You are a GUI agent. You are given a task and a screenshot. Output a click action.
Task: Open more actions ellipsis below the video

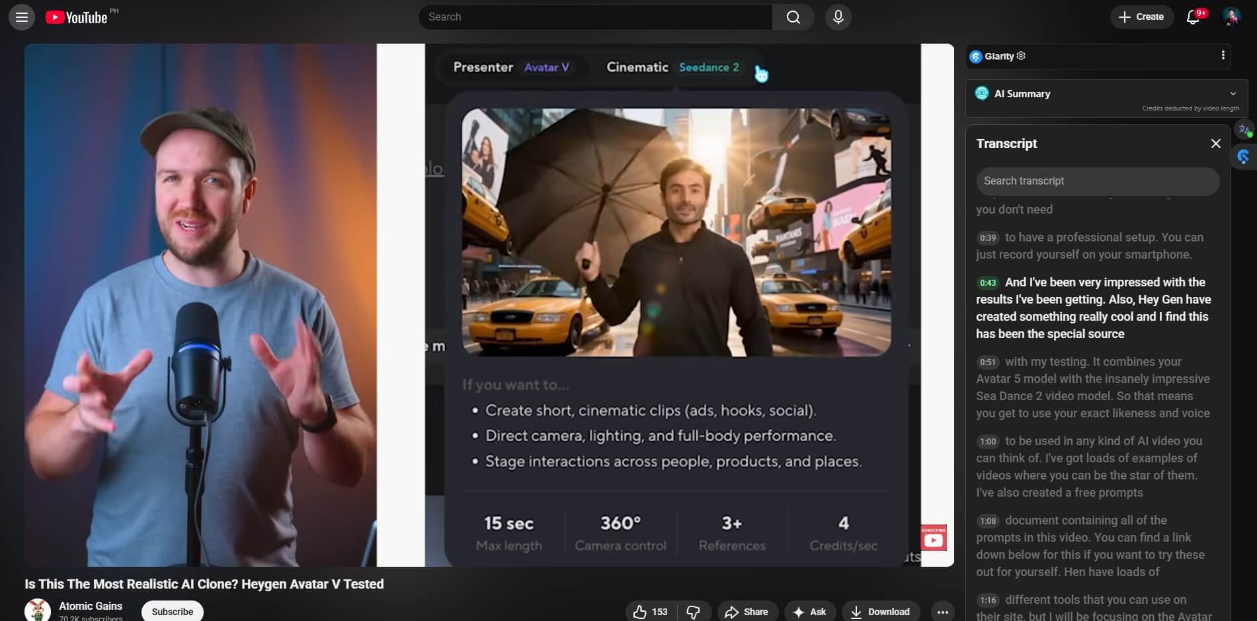pos(943,612)
